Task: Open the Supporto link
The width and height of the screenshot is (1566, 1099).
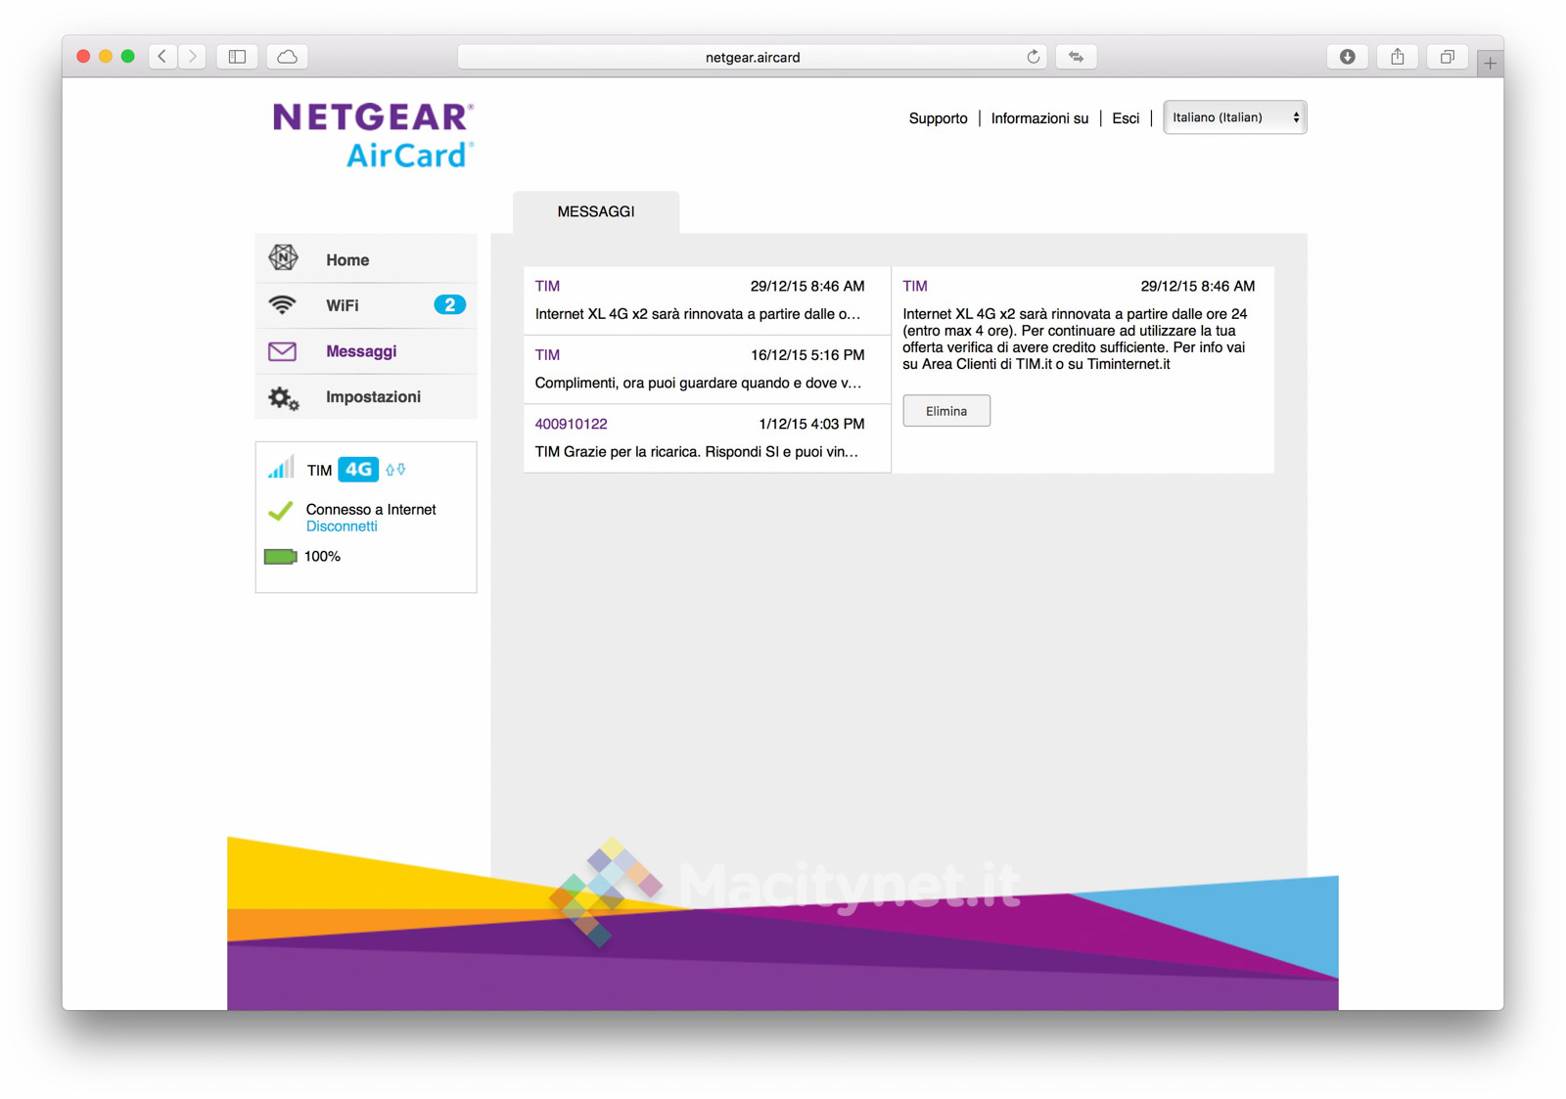Action: 938,118
